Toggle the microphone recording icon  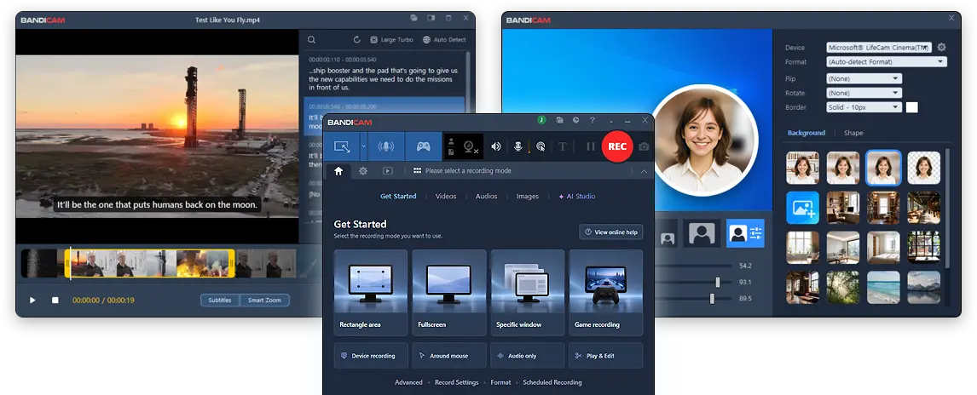coord(517,146)
